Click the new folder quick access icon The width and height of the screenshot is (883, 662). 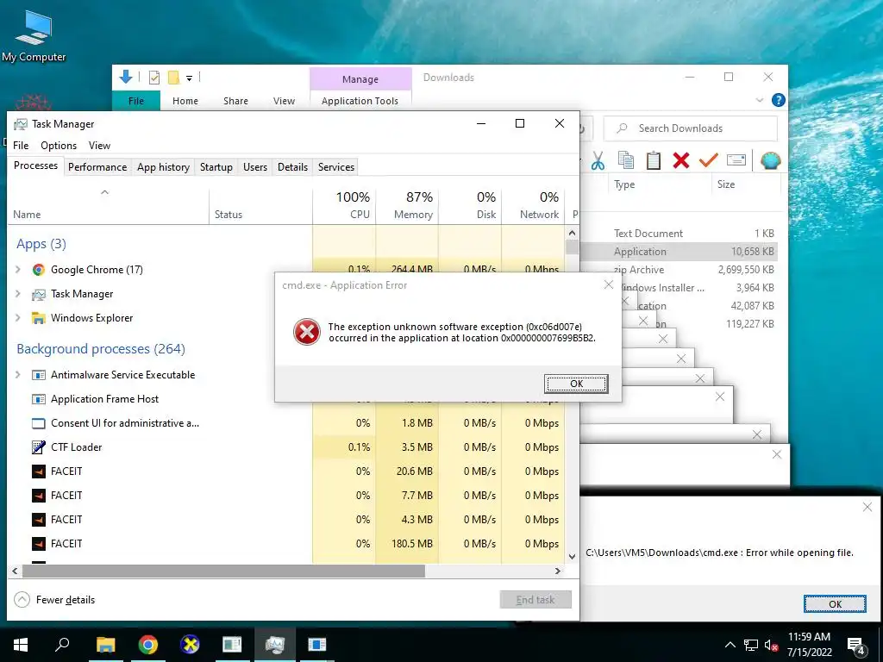coord(173,78)
